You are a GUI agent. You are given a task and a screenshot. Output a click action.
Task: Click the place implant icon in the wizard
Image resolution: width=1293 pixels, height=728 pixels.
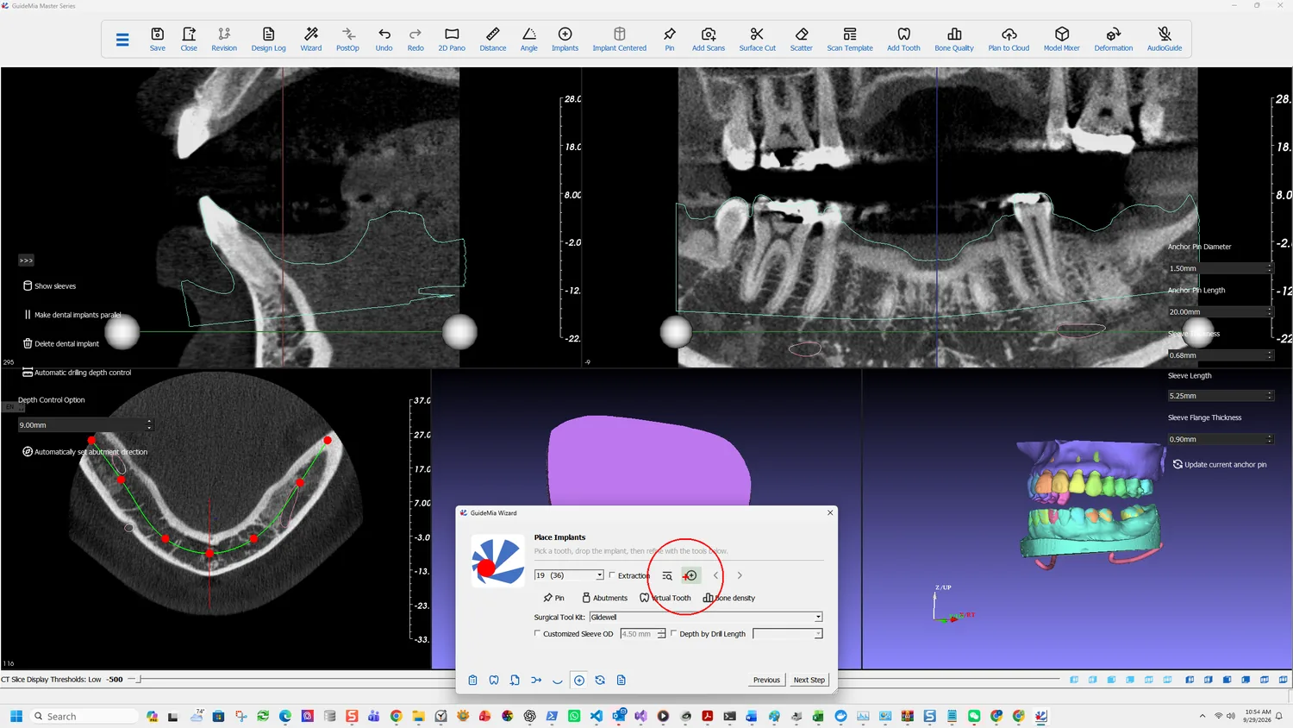pos(690,575)
